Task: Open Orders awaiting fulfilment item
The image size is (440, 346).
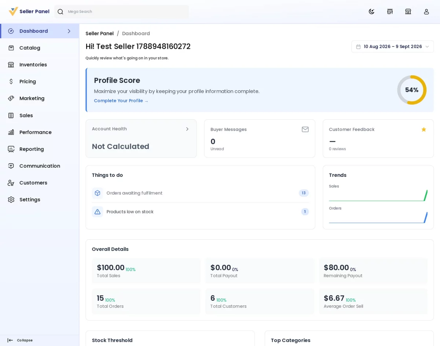Action: (x=200, y=193)
